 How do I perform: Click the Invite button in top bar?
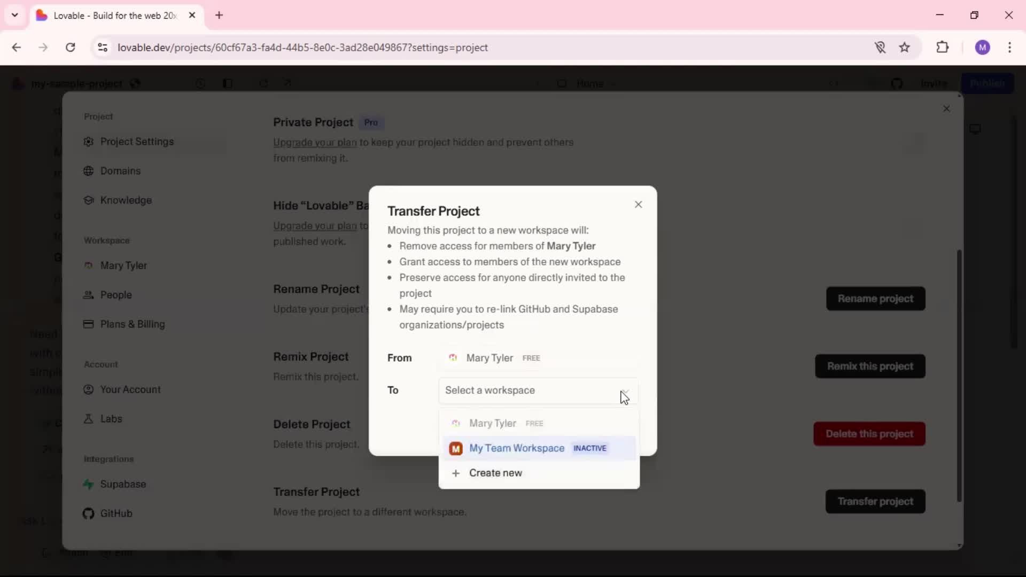(x=934, y=84)
